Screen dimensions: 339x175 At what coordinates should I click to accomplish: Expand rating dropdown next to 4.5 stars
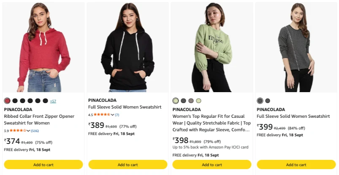(112, 115)
